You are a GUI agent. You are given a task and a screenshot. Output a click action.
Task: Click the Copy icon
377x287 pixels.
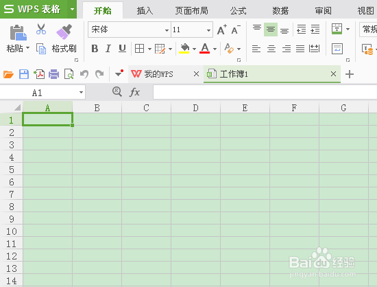(x=41, y=49)
